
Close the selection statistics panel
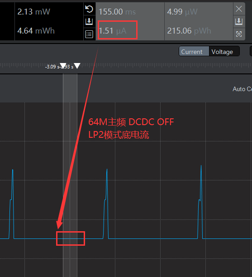click(x=239, y=9)
